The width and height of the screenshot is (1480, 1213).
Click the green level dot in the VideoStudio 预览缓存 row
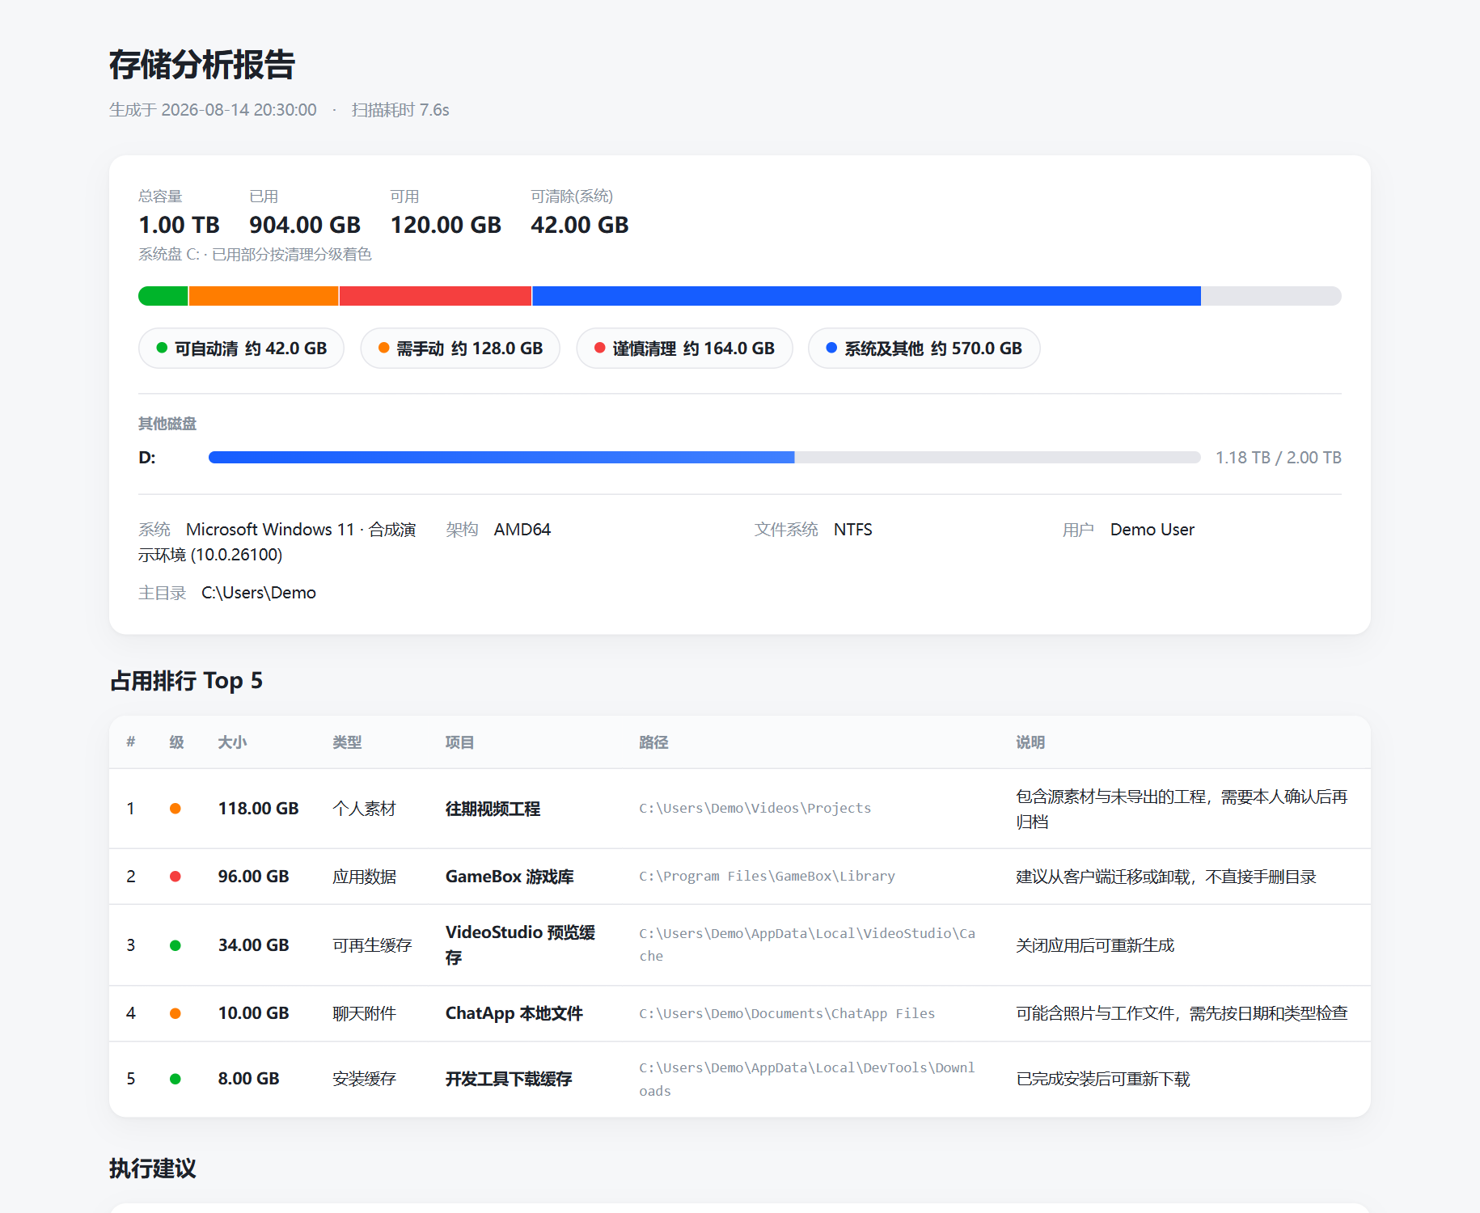coord(175,945)
